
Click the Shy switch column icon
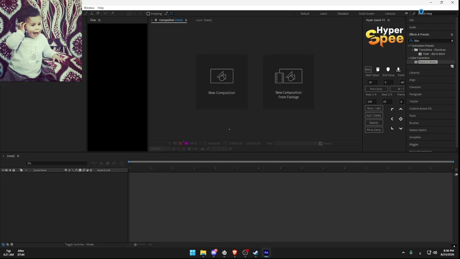(66, 170)
